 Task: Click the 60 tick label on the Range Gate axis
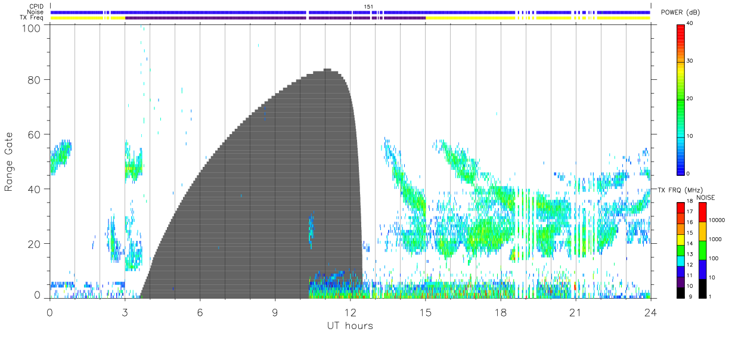pos(34,134)
